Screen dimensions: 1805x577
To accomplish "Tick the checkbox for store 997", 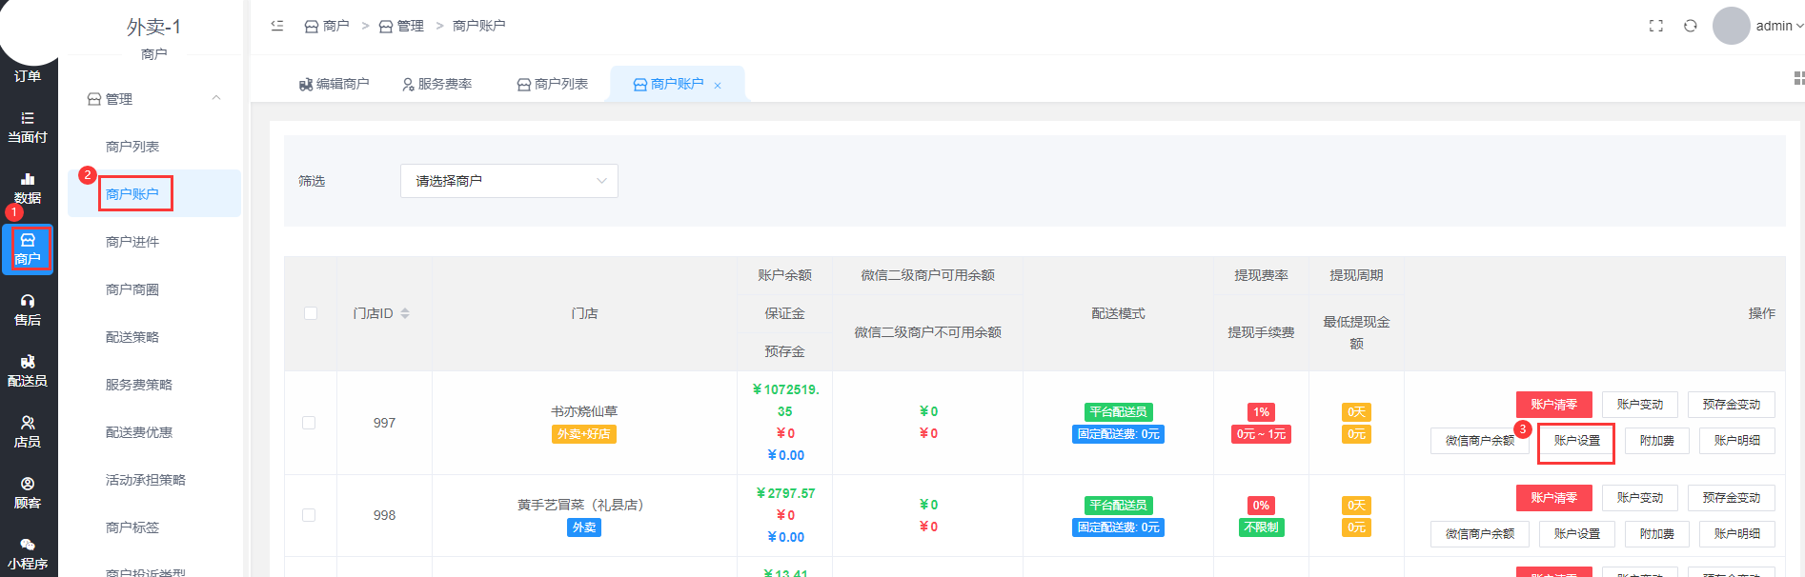I will tap(309, 423).
